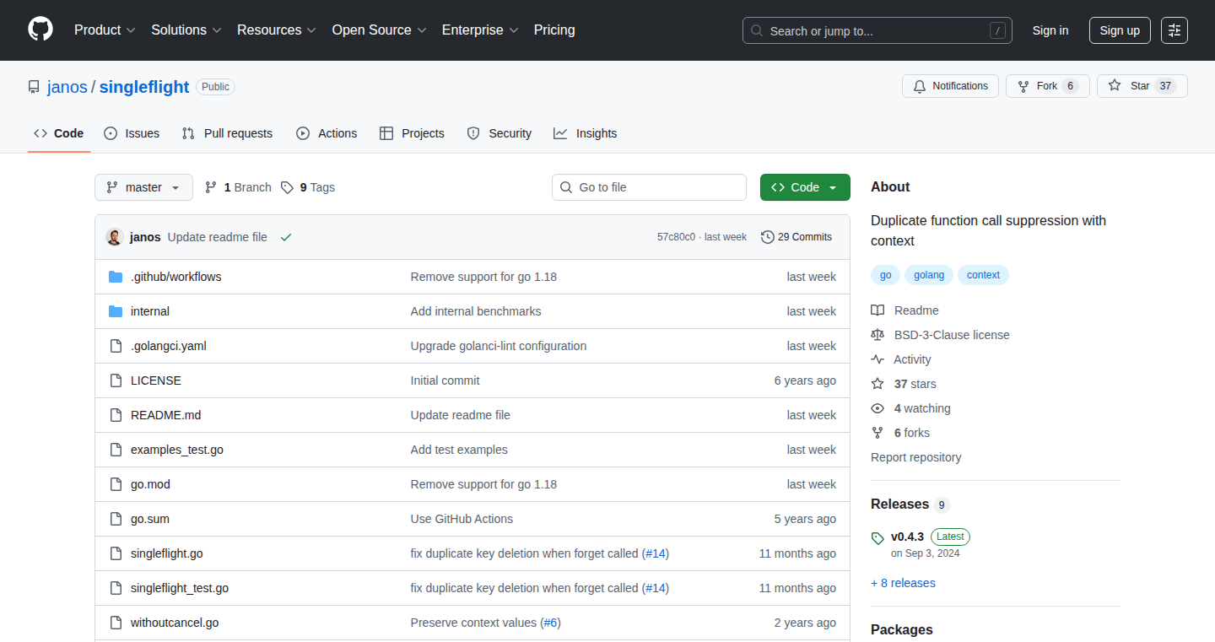Click the pulse icon next to Activity
This screenshot has width=1215, height=642.
(877, 359)
